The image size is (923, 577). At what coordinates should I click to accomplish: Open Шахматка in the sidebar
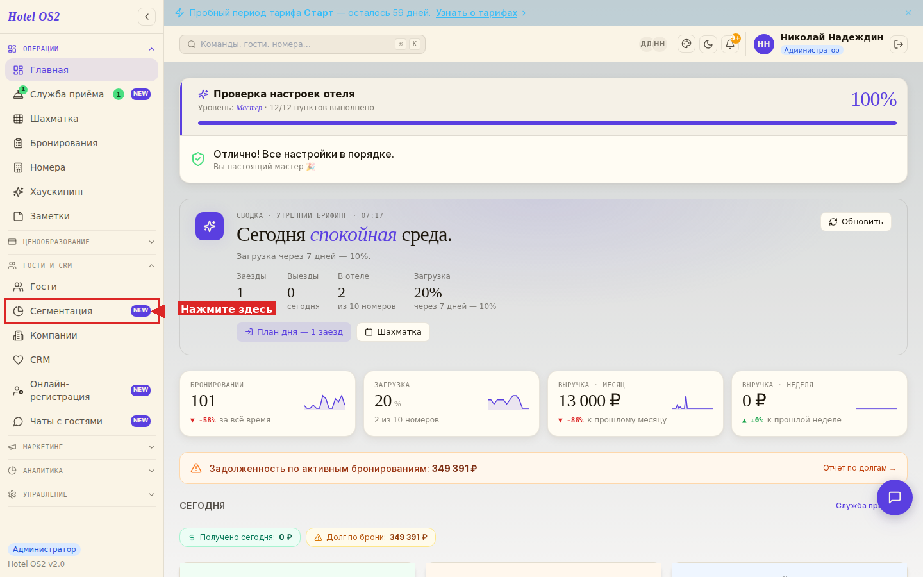pos(81,119)
